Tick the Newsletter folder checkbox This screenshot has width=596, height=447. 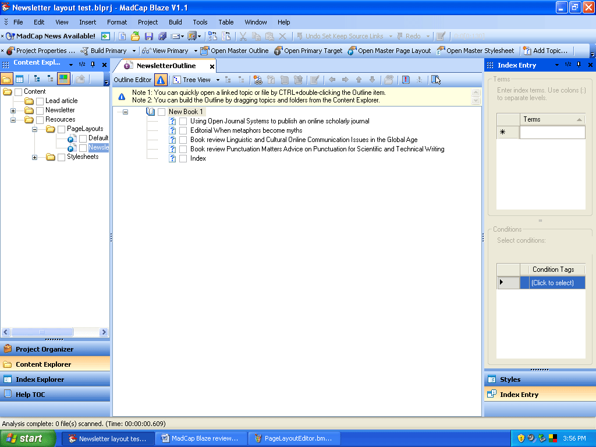point(40,111)
